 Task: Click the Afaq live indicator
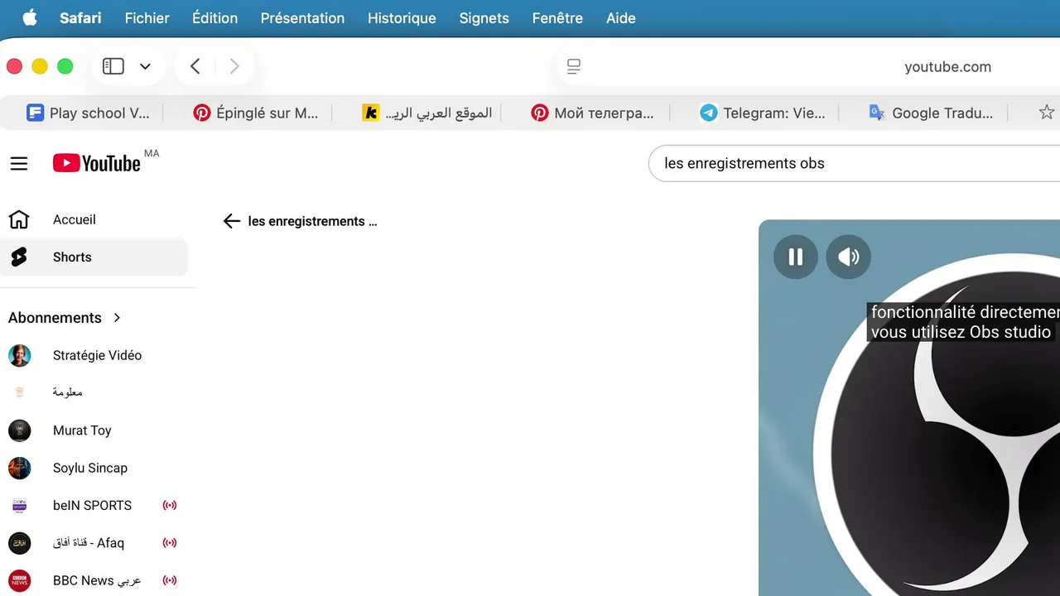[x=170, y=543]
